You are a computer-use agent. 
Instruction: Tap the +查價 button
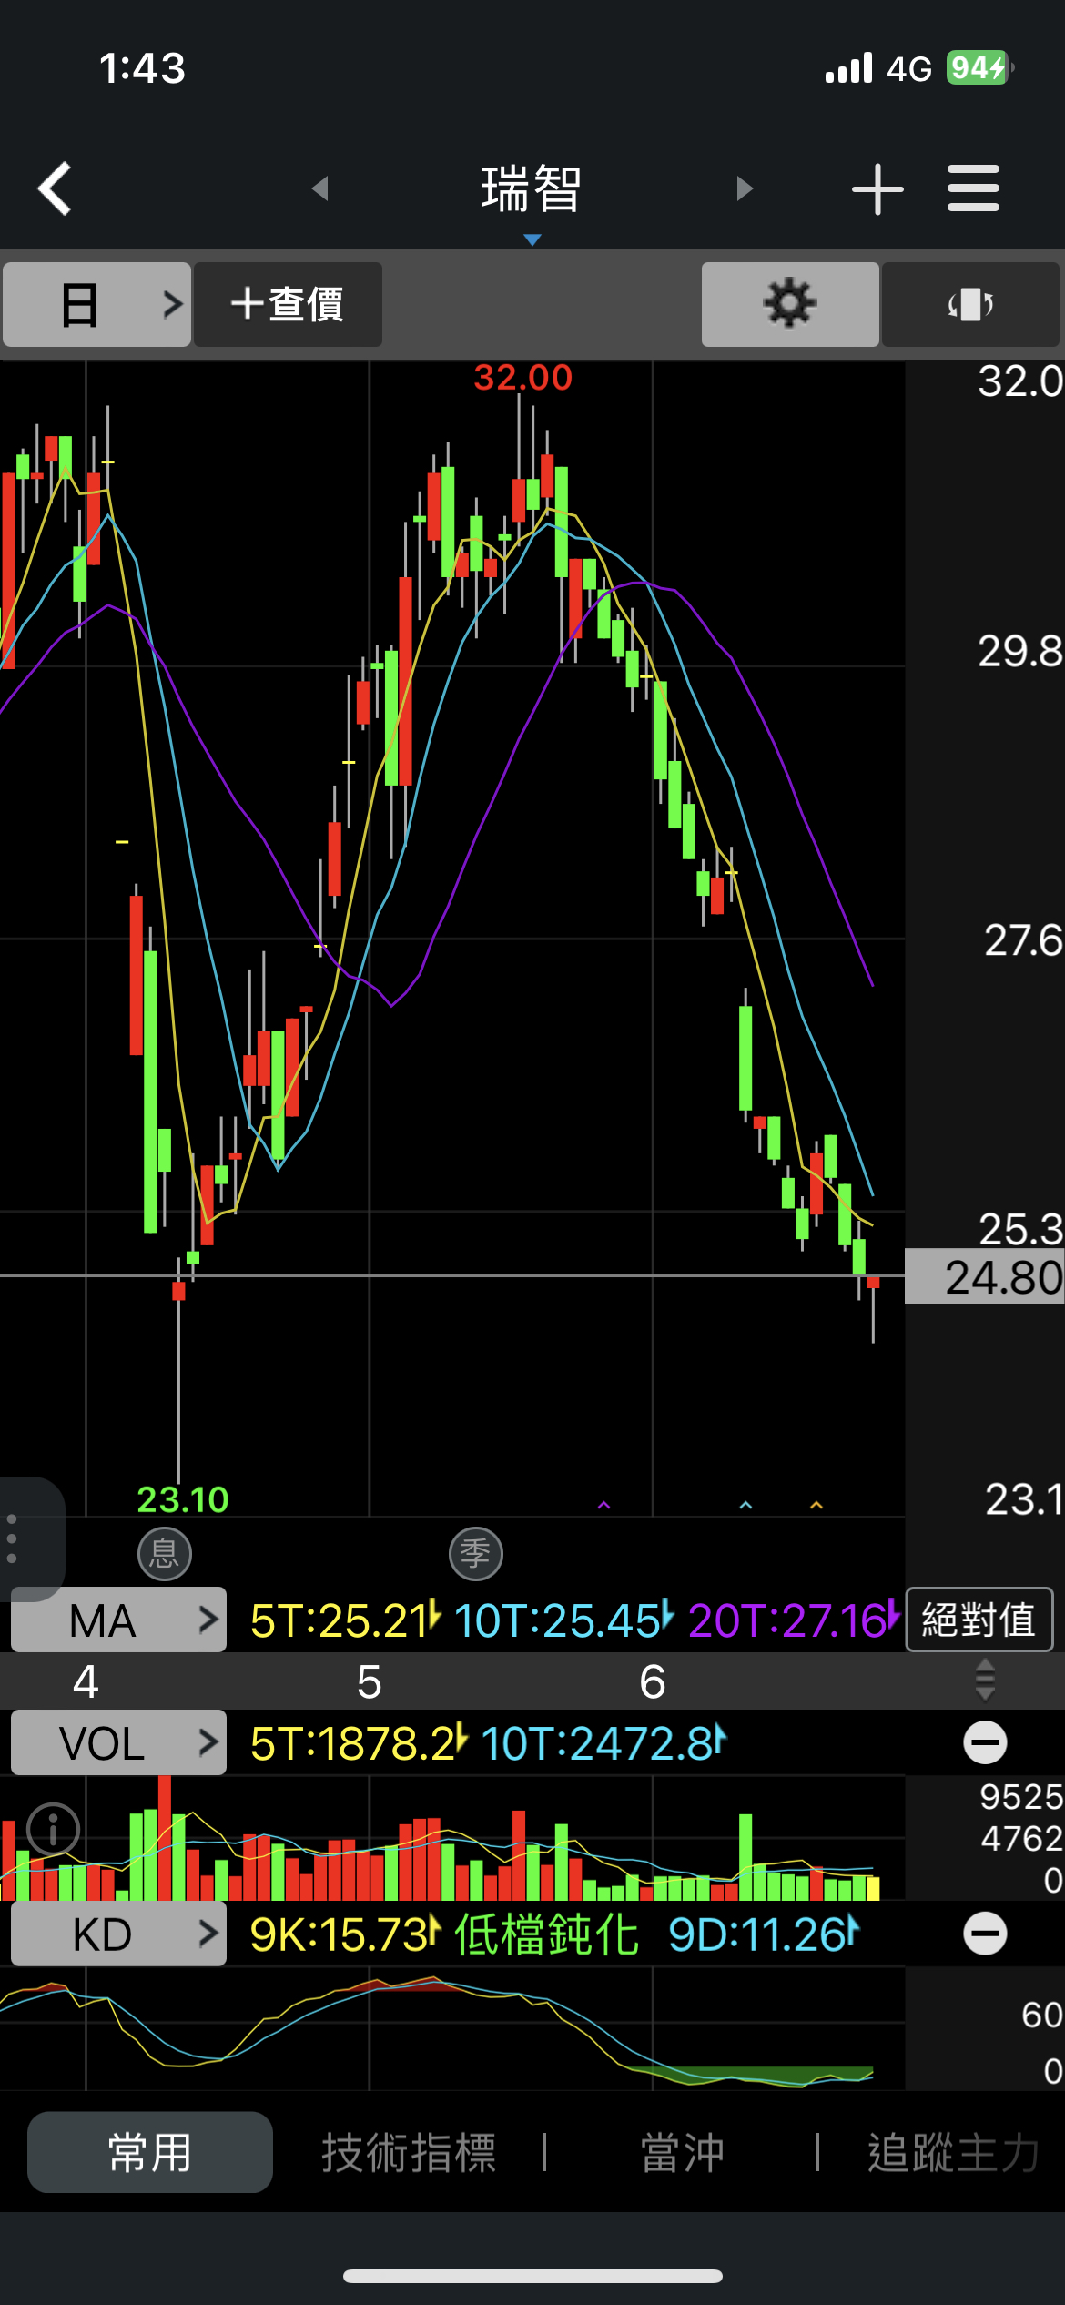[288, 304]
